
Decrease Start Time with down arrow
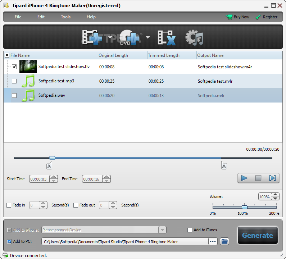click(x=54, y=181)
